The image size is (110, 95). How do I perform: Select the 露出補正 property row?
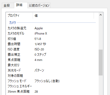14,55
